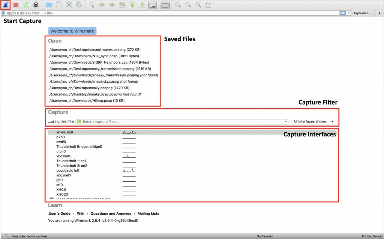Click the display filter bookmark icon
Viewport: 384px width, 239px height.
coord(3,13)
